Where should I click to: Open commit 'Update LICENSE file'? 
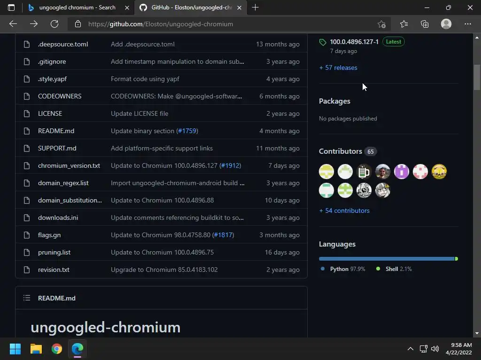[x=140, y=113]
